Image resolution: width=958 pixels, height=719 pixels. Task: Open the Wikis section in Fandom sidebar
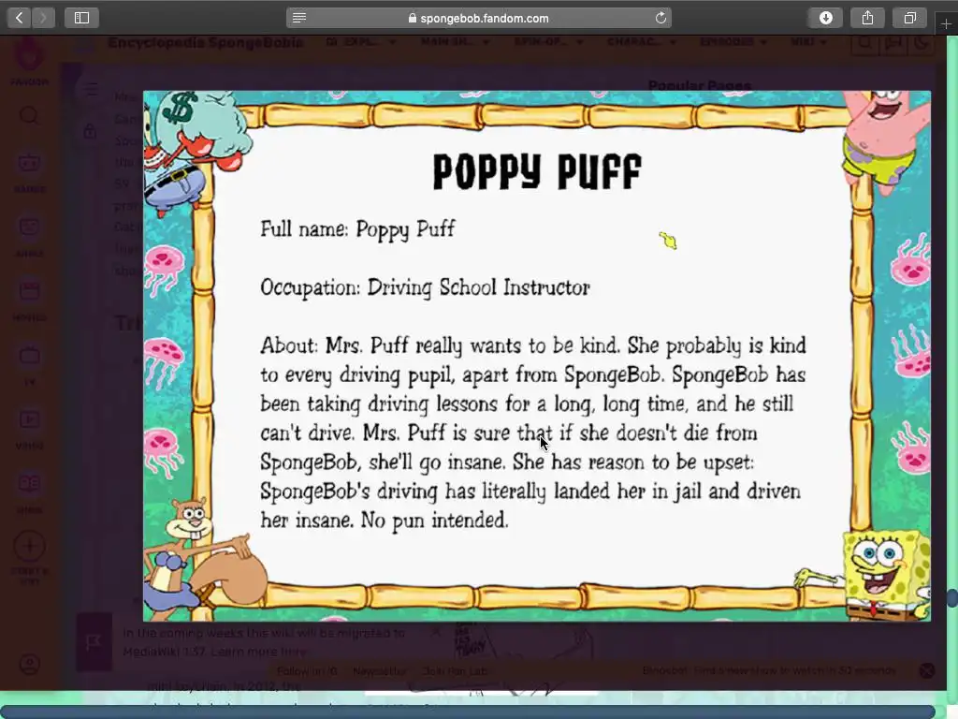click(x=29, y=492)
